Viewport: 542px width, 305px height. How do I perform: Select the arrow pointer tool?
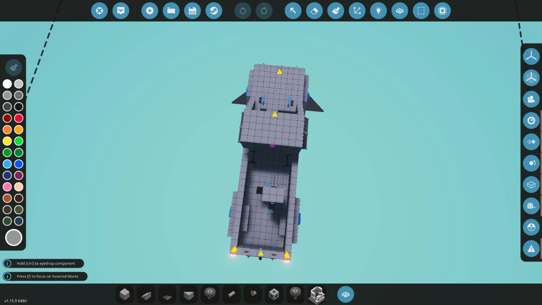(293, 11)
